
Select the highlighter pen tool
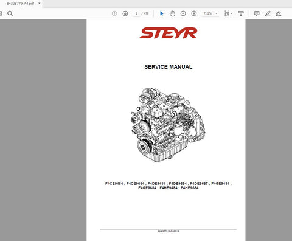tap(268, 13)
